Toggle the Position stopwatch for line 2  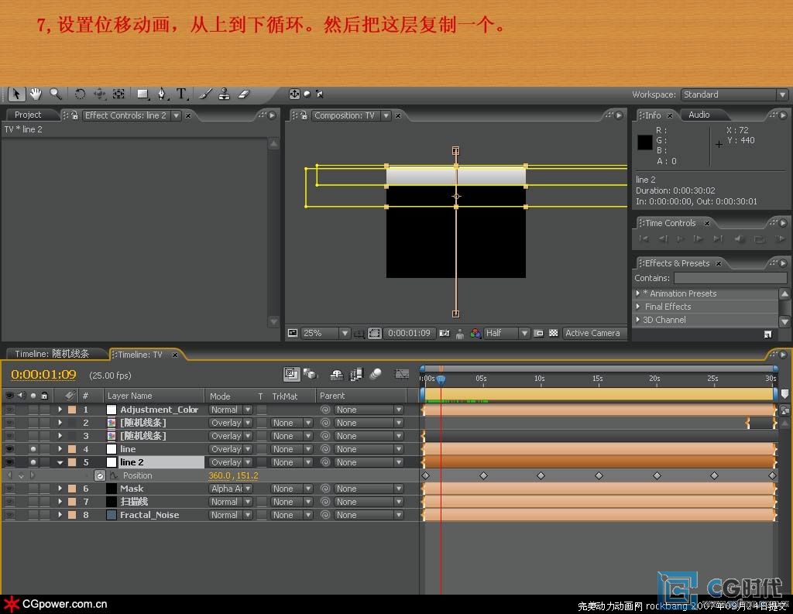click(100, 475)
